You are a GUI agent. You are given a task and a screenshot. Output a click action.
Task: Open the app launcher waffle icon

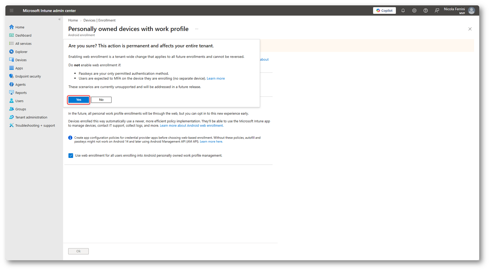coord(12,10)
